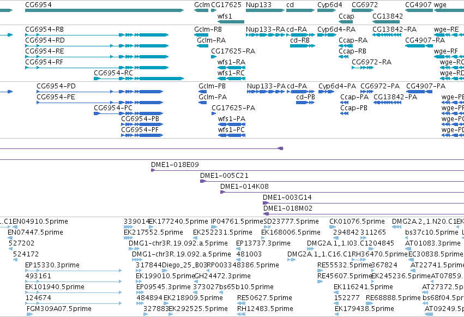Select EST EP15330.3prime
The image size is (464, 317).
[x=52, y=265]
